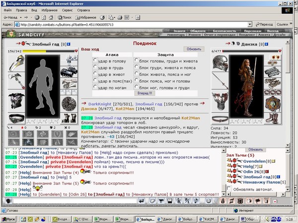
Task: Click the info icon next to Данэка [8]
Action: coord(266,44)
